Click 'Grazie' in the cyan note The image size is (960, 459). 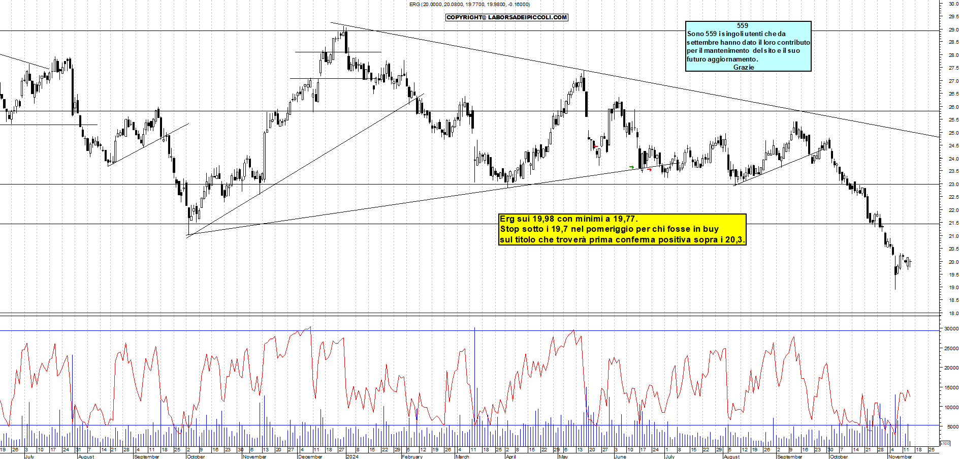(744, 67)
